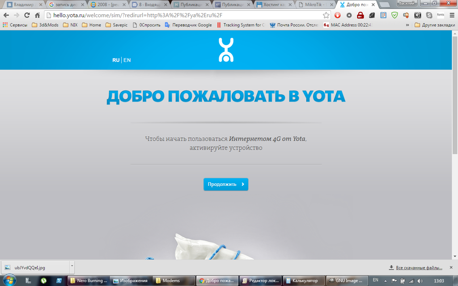Click the Yota logo in the header

226,50
